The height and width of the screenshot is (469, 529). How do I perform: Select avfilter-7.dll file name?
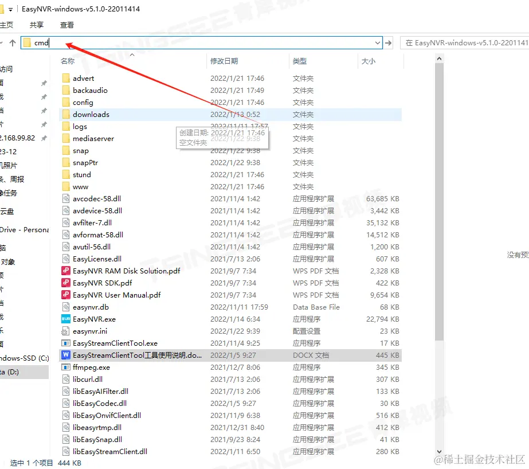tap(92, 222)
